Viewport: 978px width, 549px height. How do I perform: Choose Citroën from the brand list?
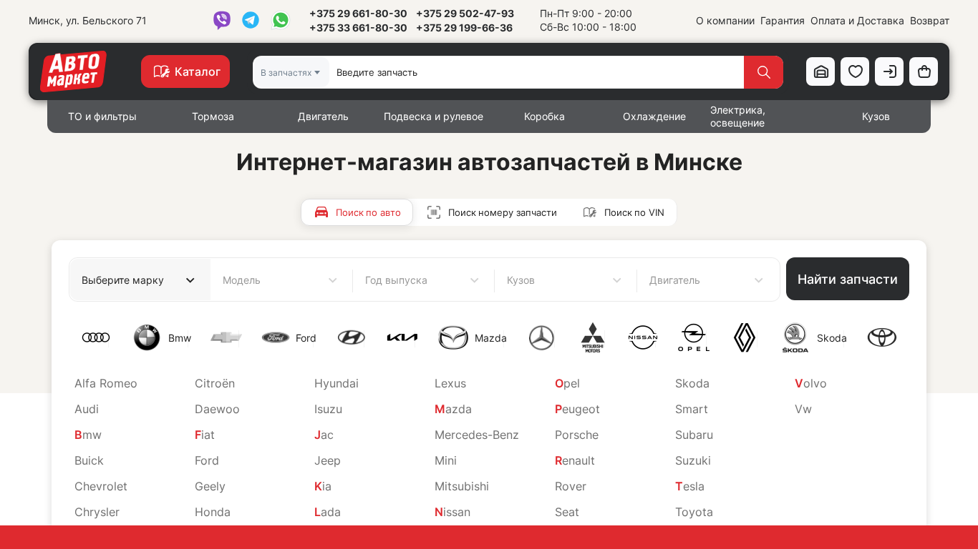[x=215, y=383]
